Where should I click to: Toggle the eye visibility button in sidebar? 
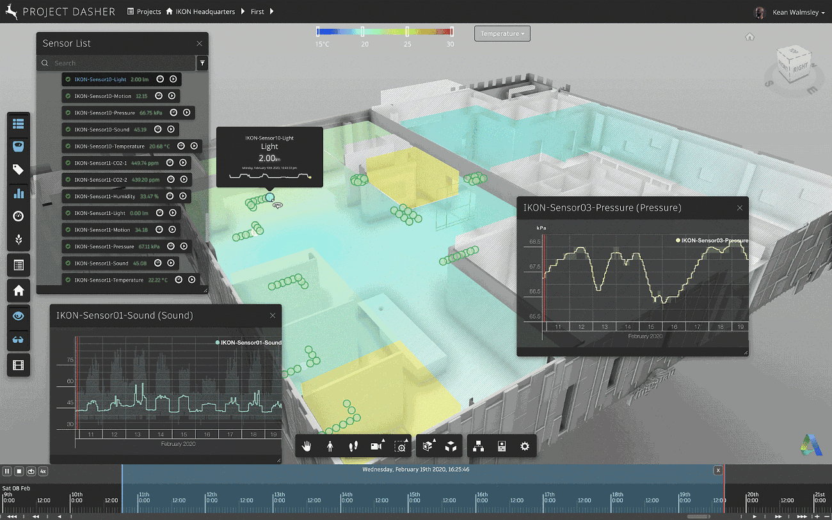pyautogui.click(x=19, y=315)
